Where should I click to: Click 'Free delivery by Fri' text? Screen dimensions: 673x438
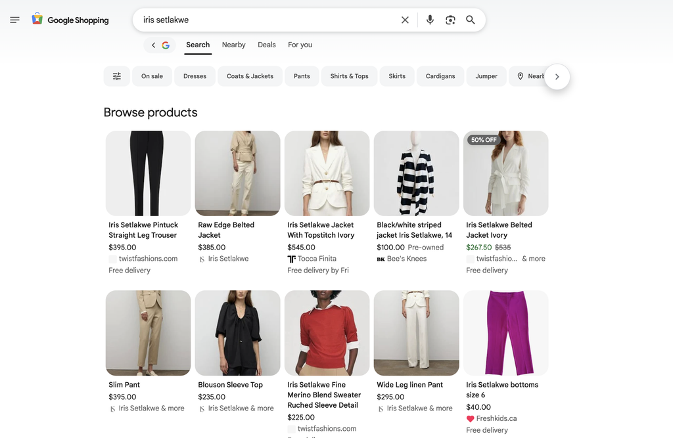coord(318,271)
